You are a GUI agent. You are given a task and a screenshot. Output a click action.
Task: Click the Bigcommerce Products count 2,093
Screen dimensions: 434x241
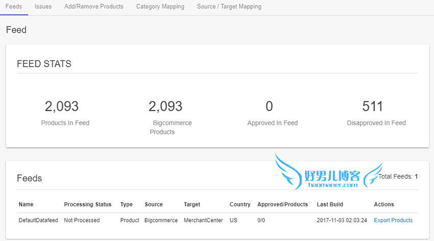click(165, 106)
